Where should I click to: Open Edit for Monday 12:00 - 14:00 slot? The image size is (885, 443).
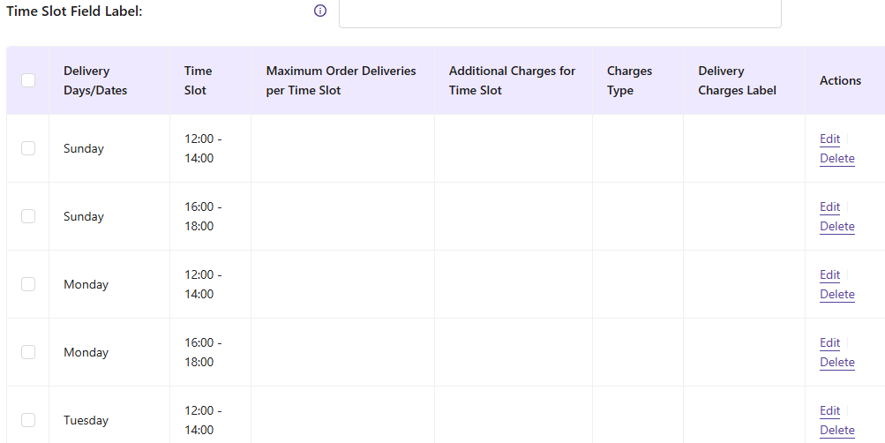(829, 274)
